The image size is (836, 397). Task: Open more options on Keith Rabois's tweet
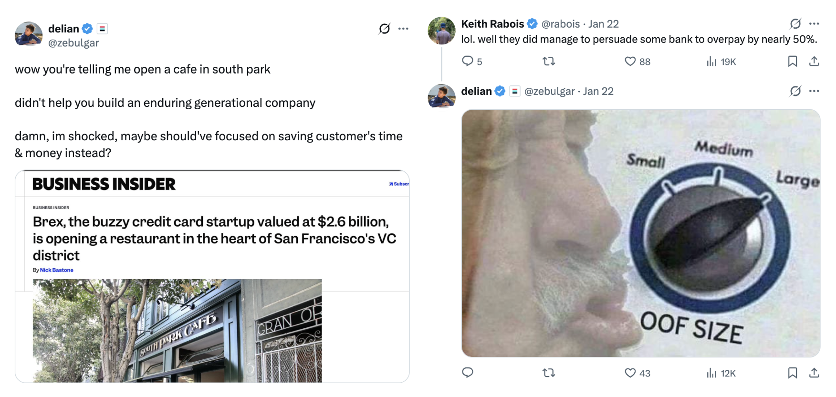(x=814, y=23)
